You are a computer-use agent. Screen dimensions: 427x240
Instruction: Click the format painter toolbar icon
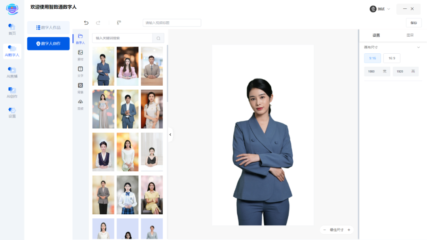click(119, 22)
